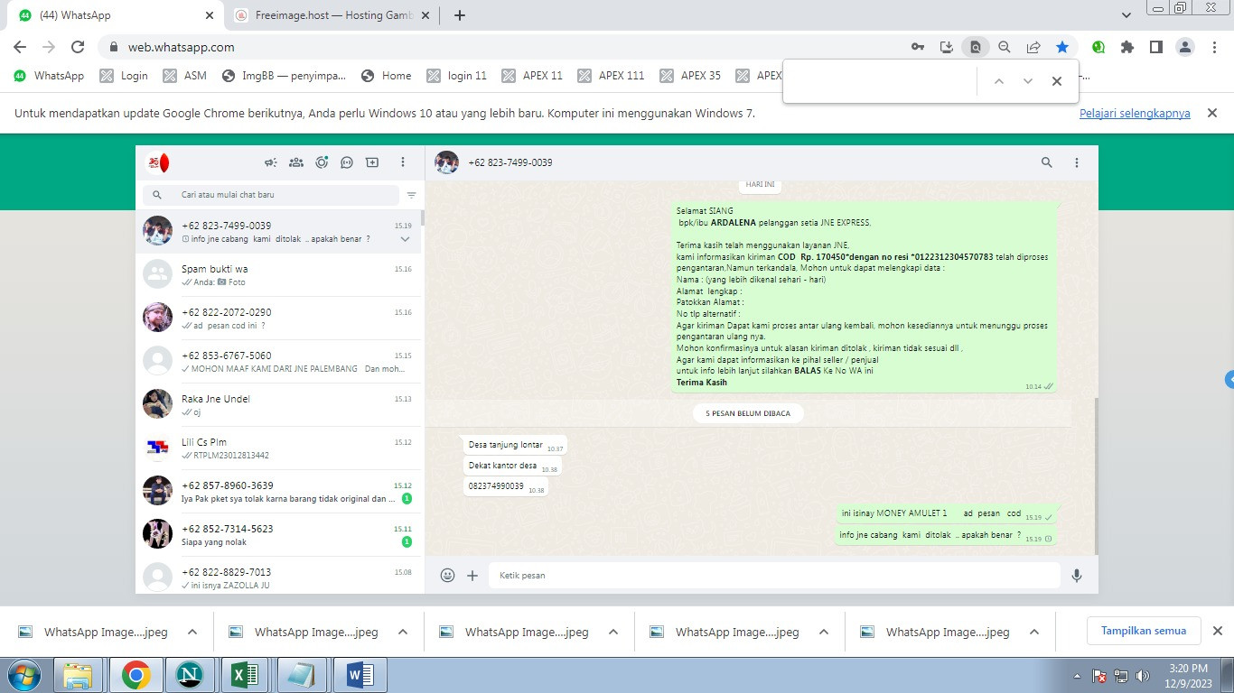Click the share page icon
Screen dimensions: 1234x693
point(1033,47)
